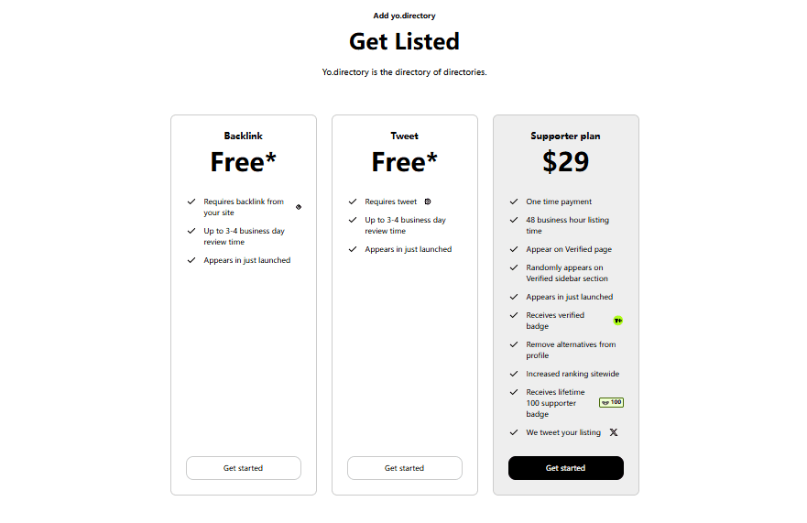The width and height of the screenshot is (807, 523).
Task: Click the green verified badge icon
Action: tap(618, 321)
